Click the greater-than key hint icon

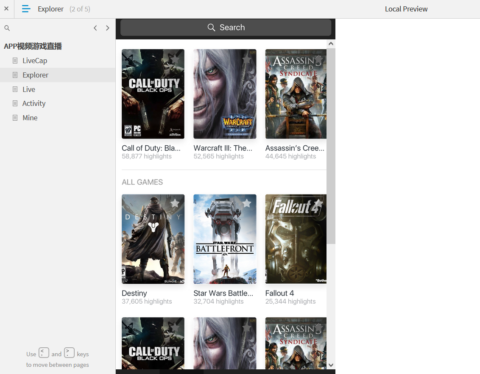[69, 352]
